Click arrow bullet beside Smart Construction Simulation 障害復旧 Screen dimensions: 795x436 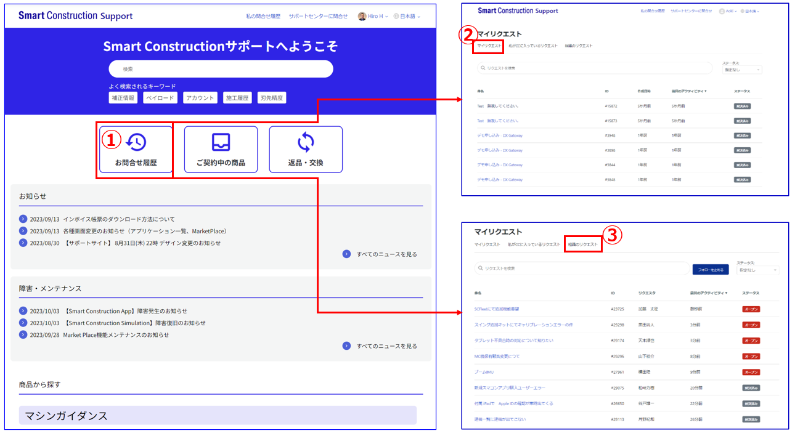click(x=23, y=323)
